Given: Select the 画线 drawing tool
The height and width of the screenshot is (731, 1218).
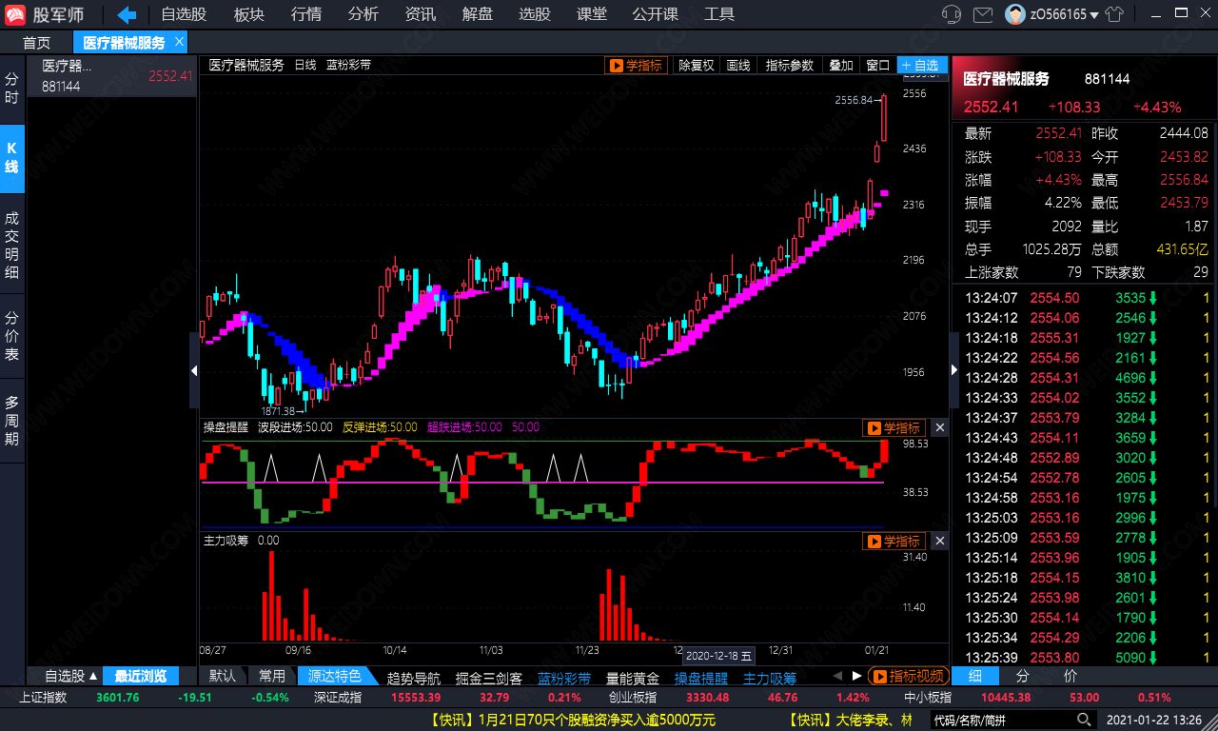Looking at the screenshot, I should coord(738,66).
